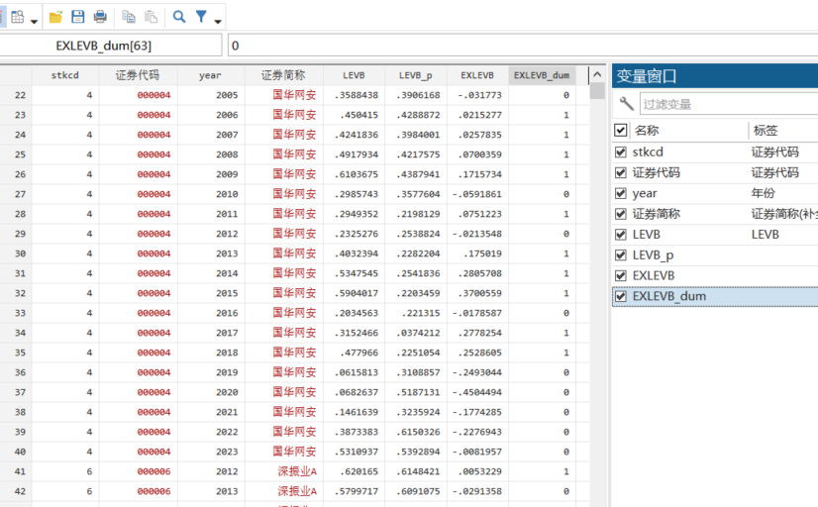Click the scroll-up arrow of the data grid
This screenshot has height=507, width=818.
click(x=597, y=75)
